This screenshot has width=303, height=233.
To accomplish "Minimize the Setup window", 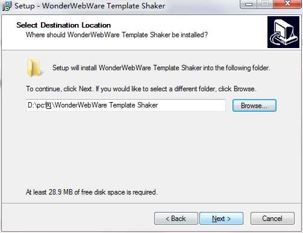I will (248, 4).
